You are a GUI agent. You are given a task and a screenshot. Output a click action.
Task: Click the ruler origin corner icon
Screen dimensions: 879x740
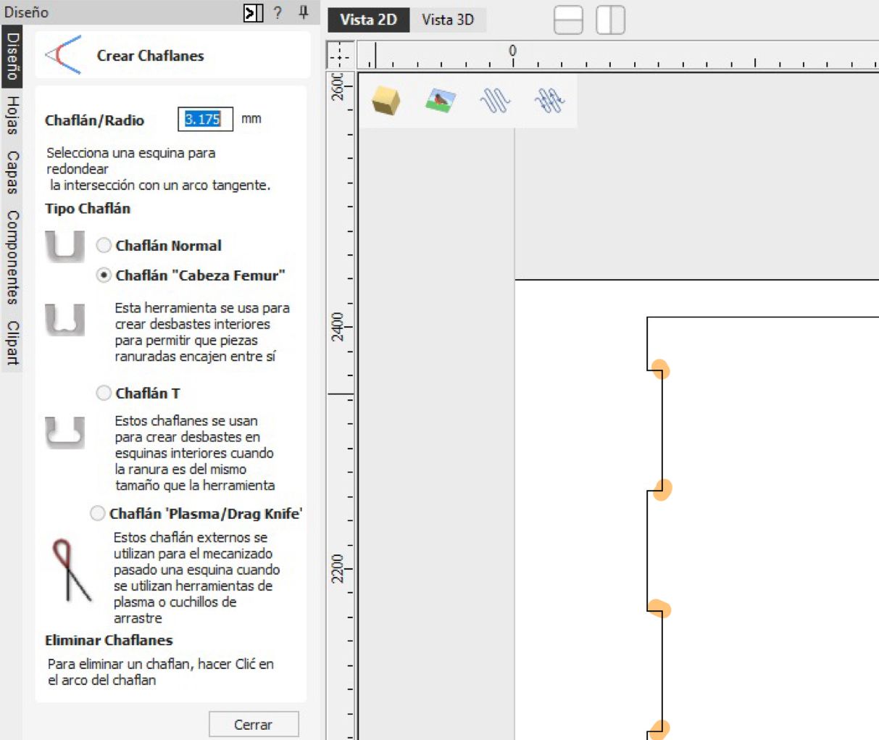(x=340, y=55)
